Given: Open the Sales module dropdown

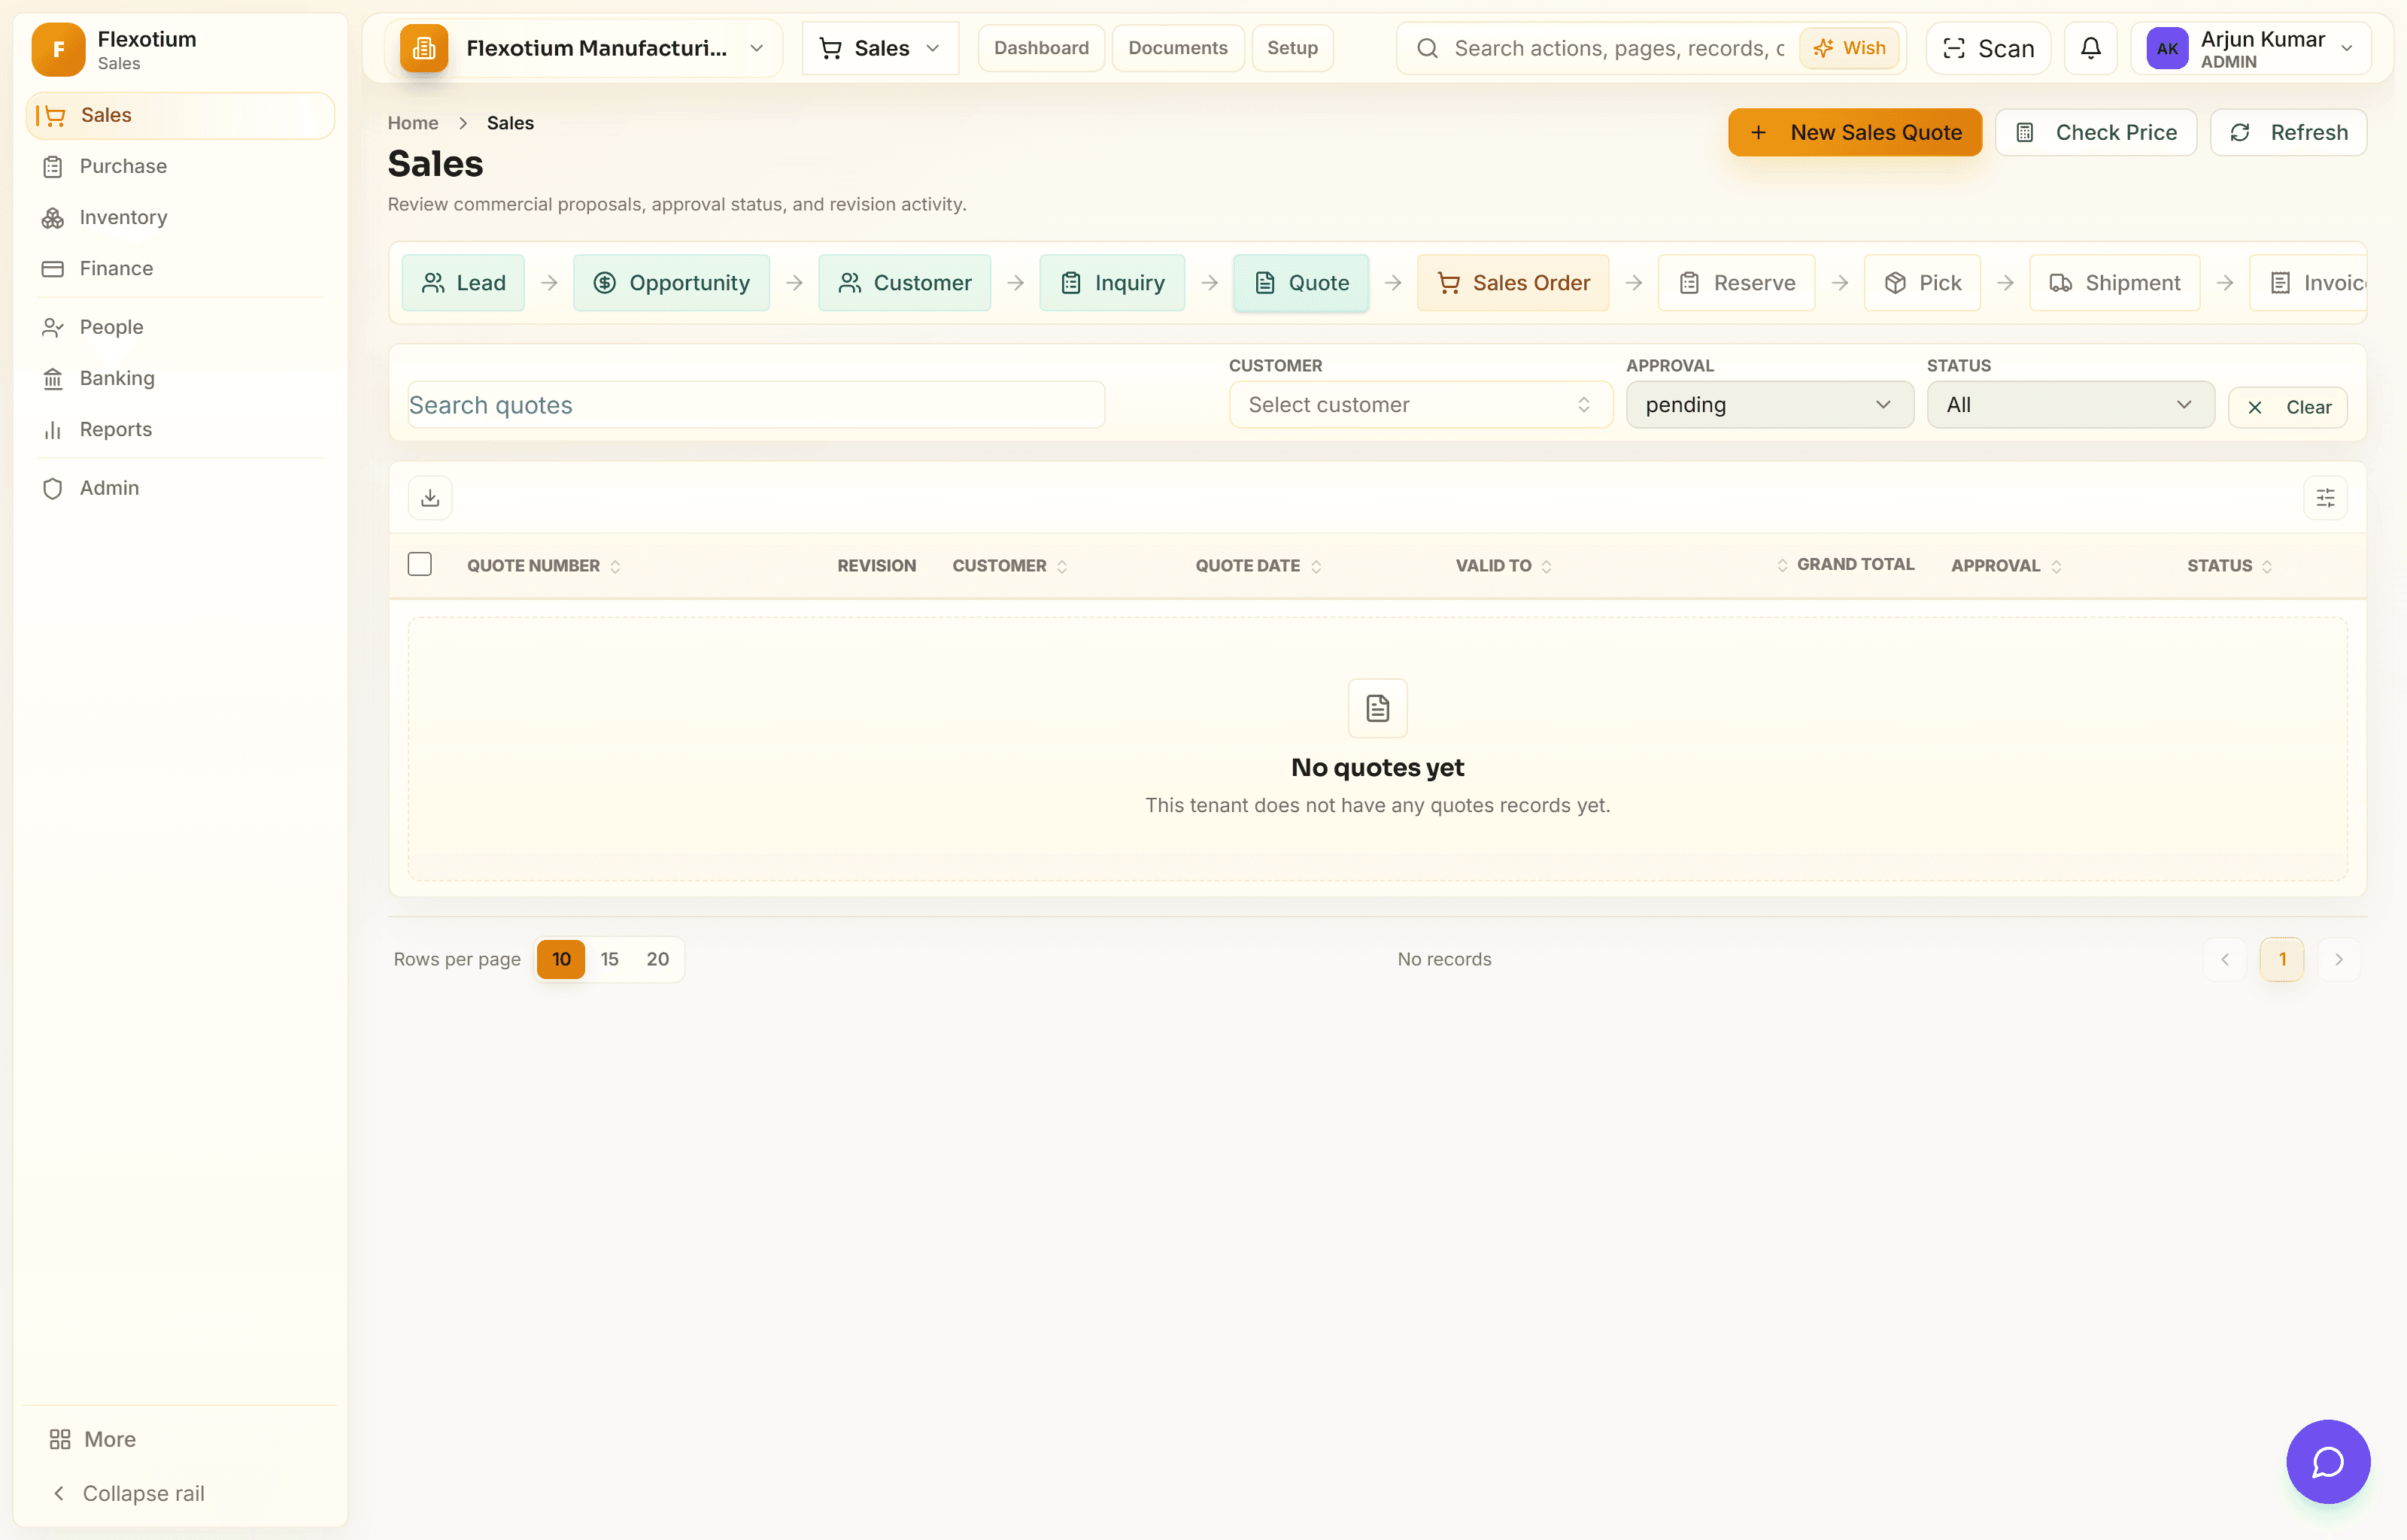Looking at the screenshot, I should pos(880,48).
